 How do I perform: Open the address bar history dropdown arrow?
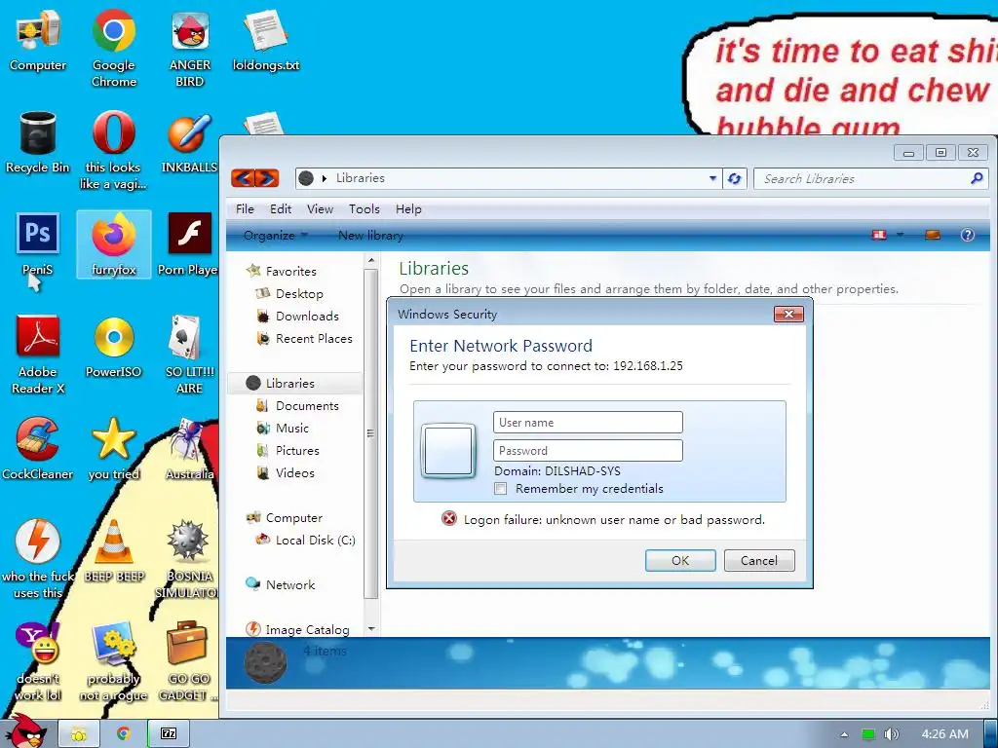coord(712,179)
